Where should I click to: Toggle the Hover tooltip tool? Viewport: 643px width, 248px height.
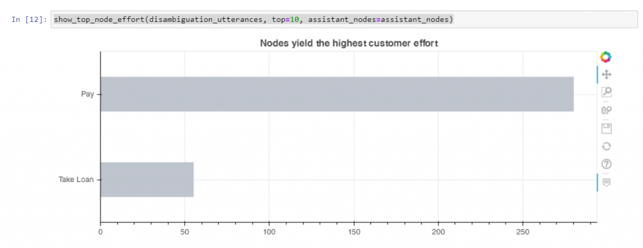point(606,182)
